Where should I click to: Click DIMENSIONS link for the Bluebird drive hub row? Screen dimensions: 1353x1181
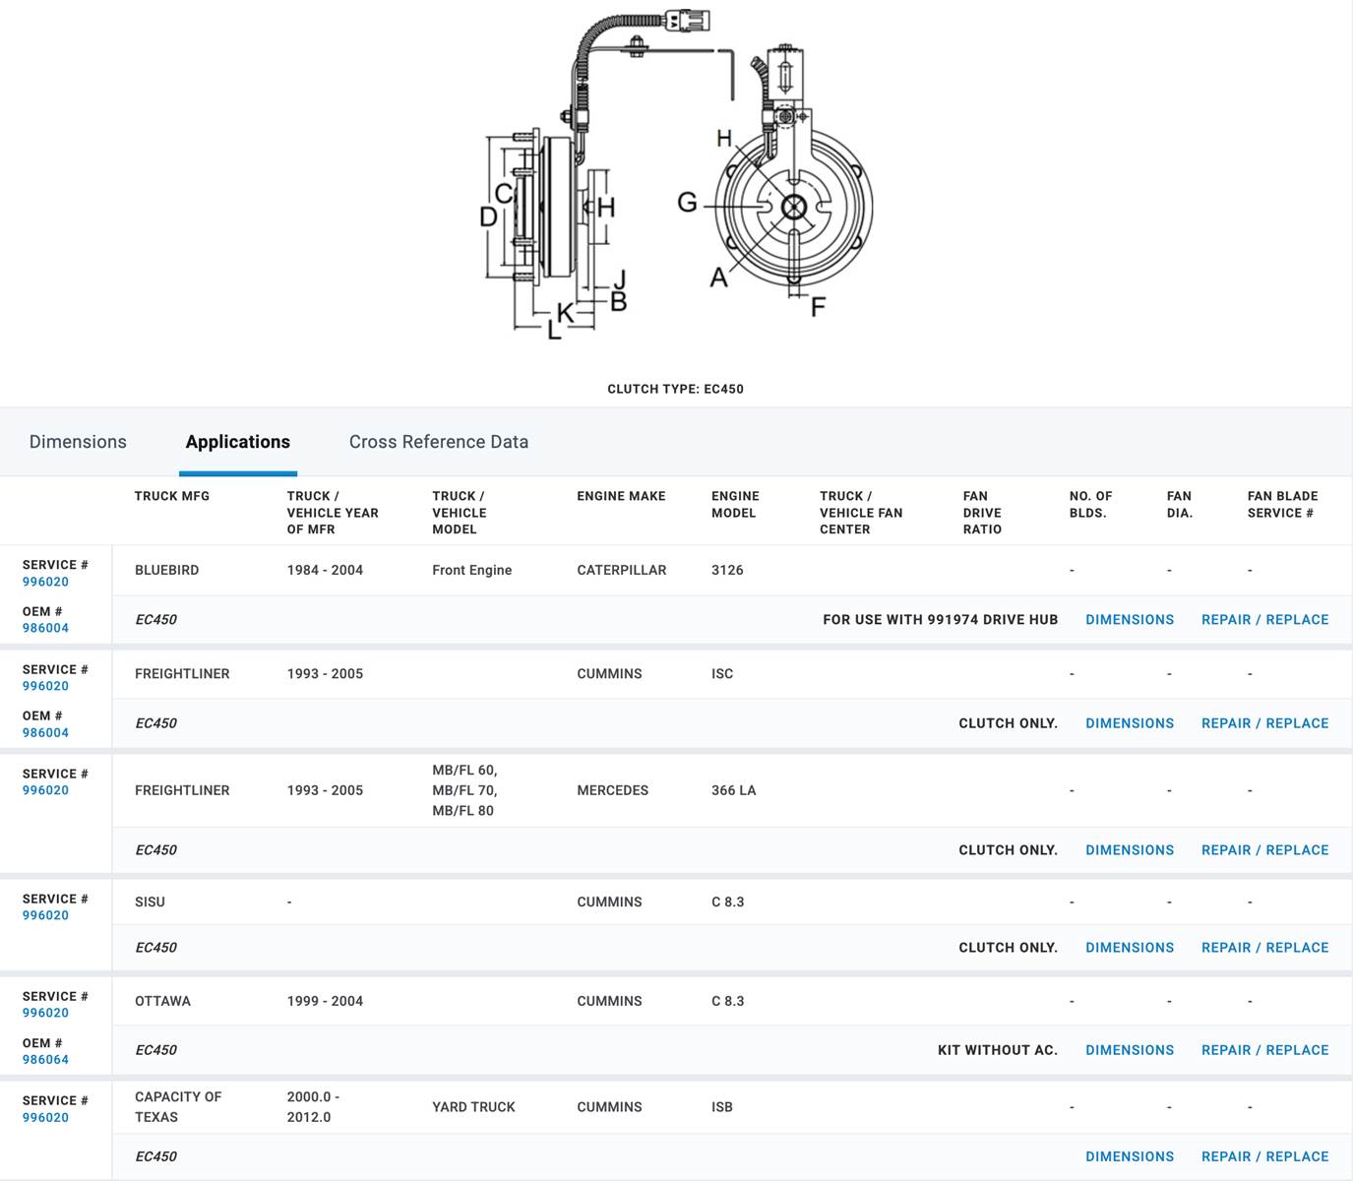tap(1130, 620)
